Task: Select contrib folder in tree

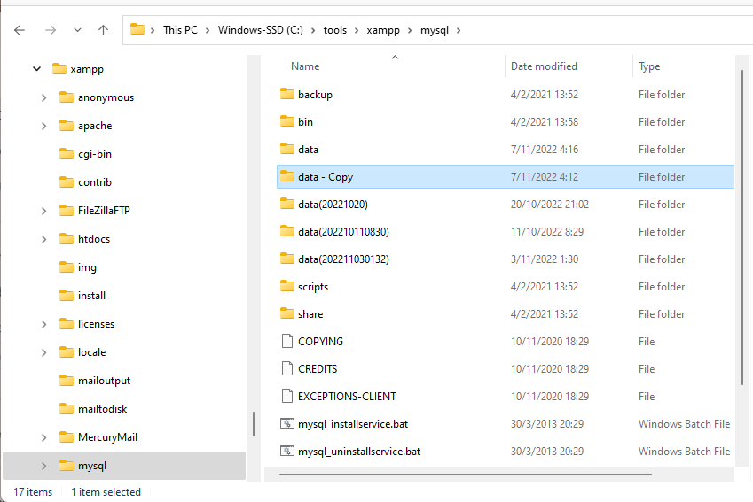Action: [95, 182]
